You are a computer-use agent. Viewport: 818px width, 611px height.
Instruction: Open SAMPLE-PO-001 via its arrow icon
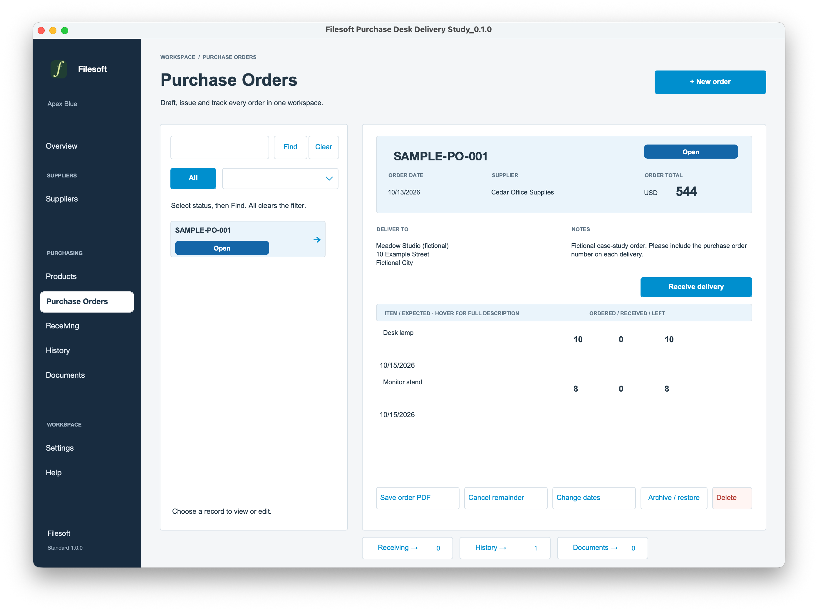(317, 240)
